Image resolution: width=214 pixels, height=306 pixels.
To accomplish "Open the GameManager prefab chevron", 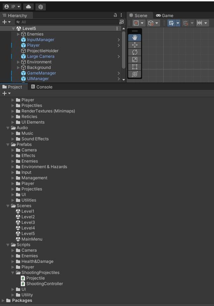I will tap(118, 73).
